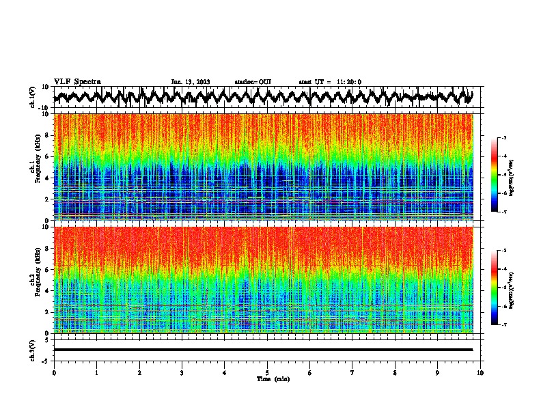Screen dimensions: 541x418
Task: Click the "station=OUI" header text
Action: coord(253,82)
